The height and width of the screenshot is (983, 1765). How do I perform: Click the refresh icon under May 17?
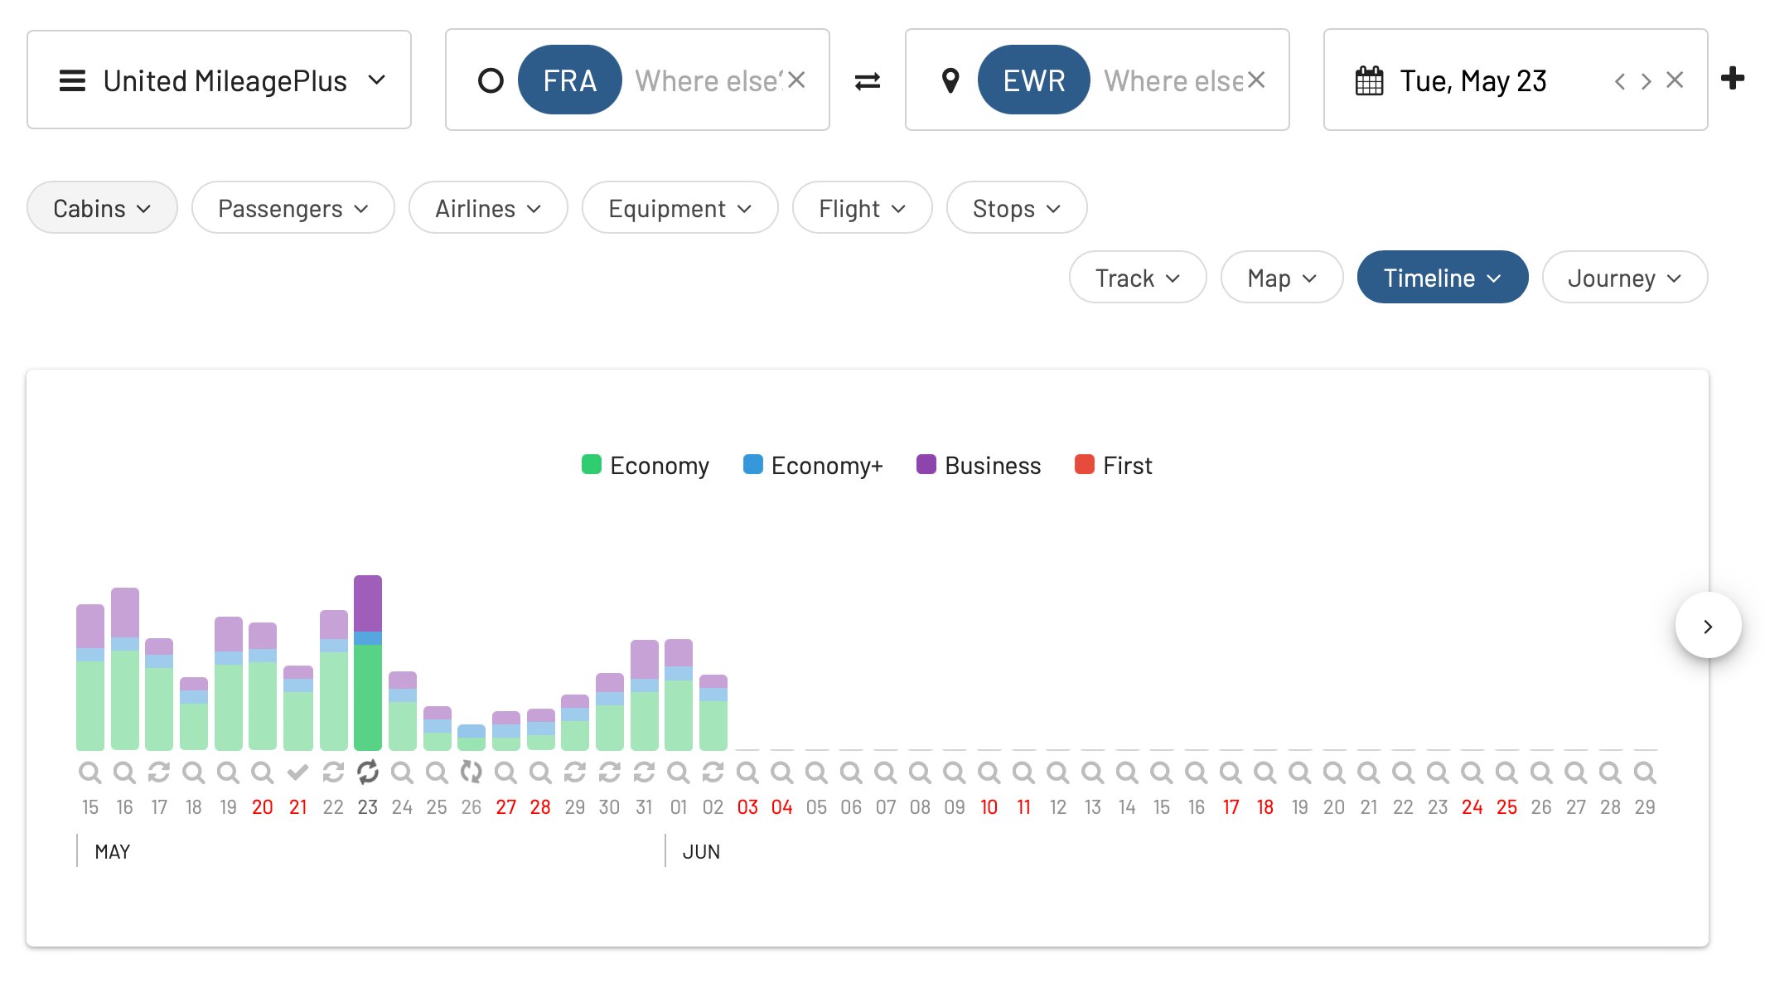click(x=159, y=772)
